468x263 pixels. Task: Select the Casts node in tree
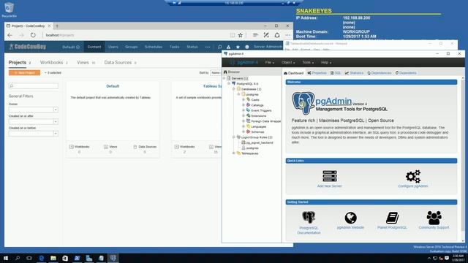255,99
